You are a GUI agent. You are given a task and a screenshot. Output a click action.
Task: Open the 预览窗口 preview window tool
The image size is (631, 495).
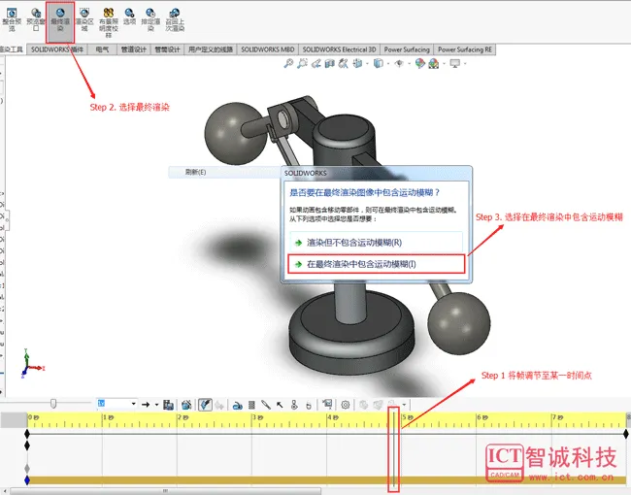(36, 19)
